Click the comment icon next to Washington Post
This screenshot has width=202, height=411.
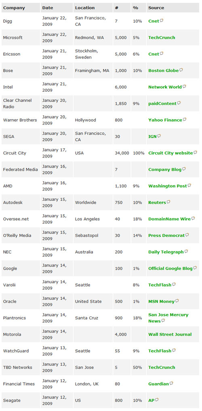[x=189, y=185]
